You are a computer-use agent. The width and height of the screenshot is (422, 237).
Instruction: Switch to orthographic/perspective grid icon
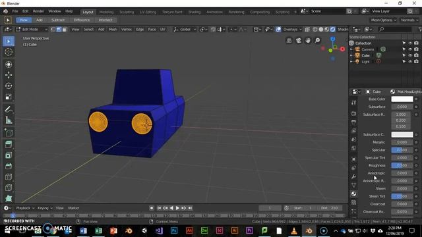(x=289, y=40)
